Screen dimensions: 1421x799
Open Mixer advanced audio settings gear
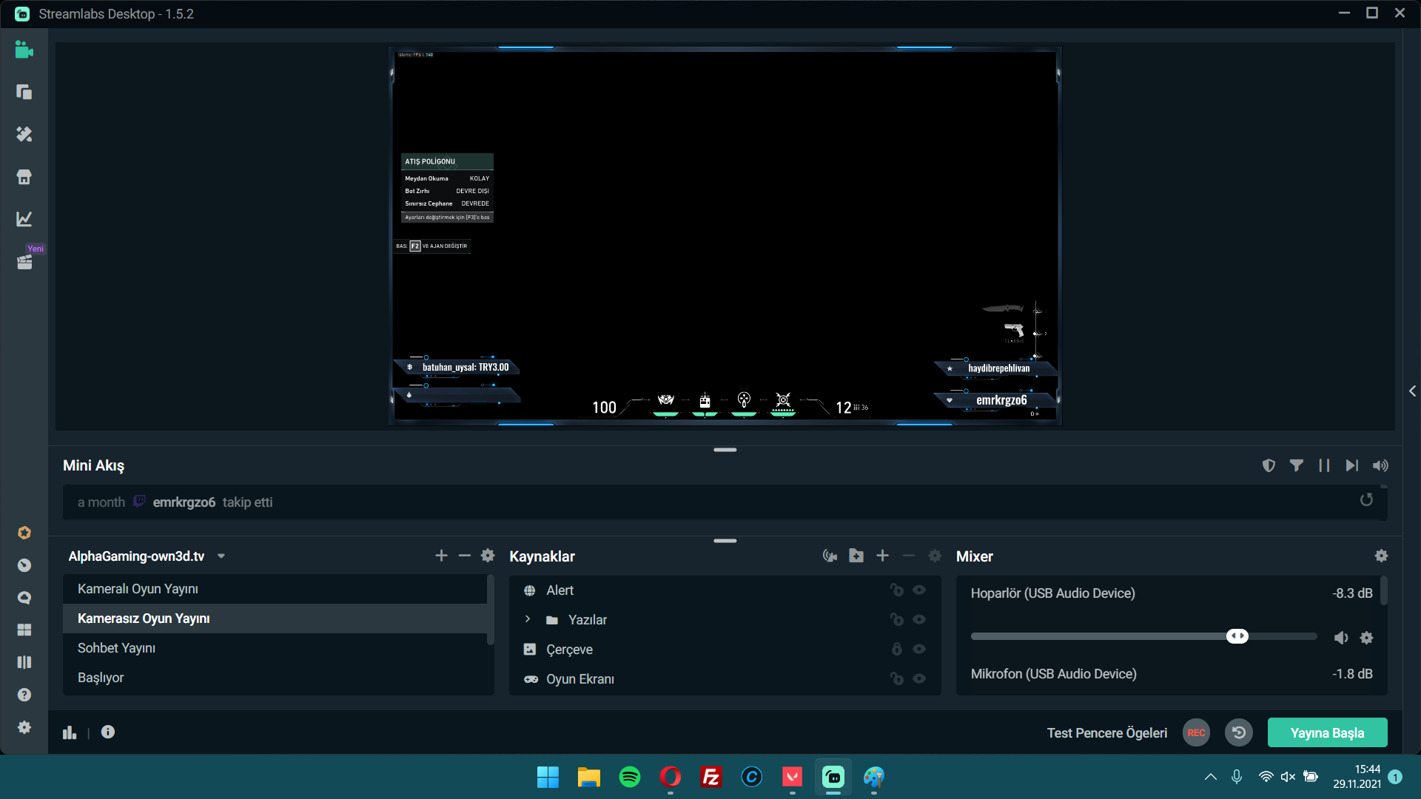click(x=1381, y=556)
